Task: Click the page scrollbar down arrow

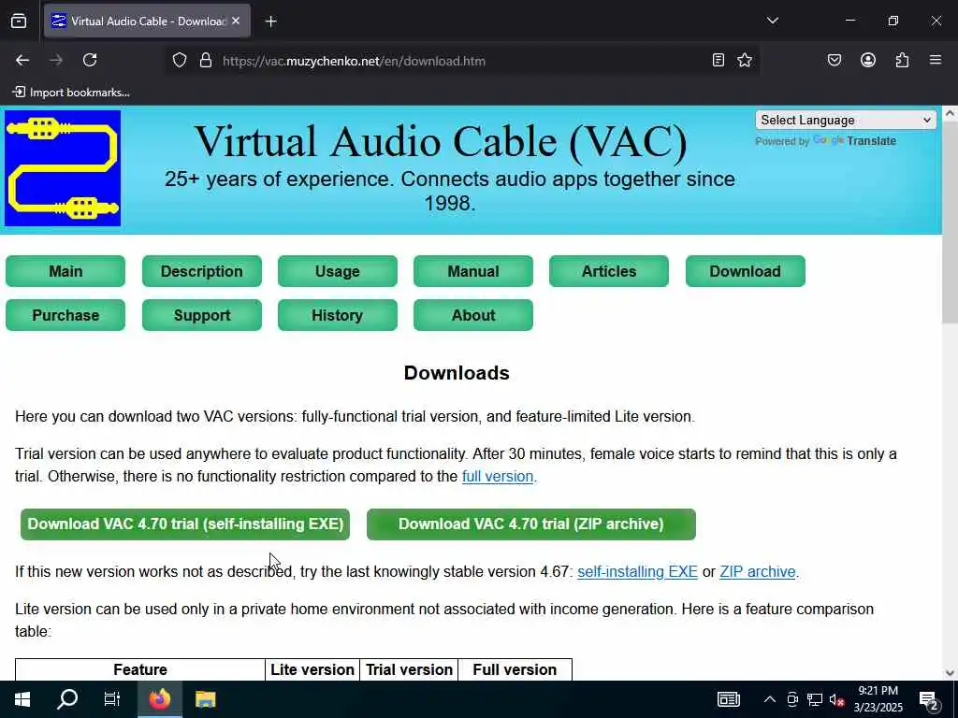Action: point(950,673)
